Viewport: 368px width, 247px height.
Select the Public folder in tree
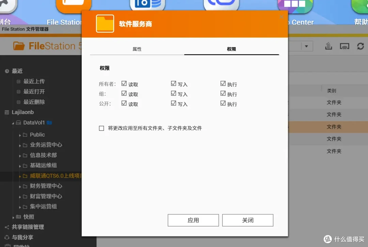tap(37, 135)
